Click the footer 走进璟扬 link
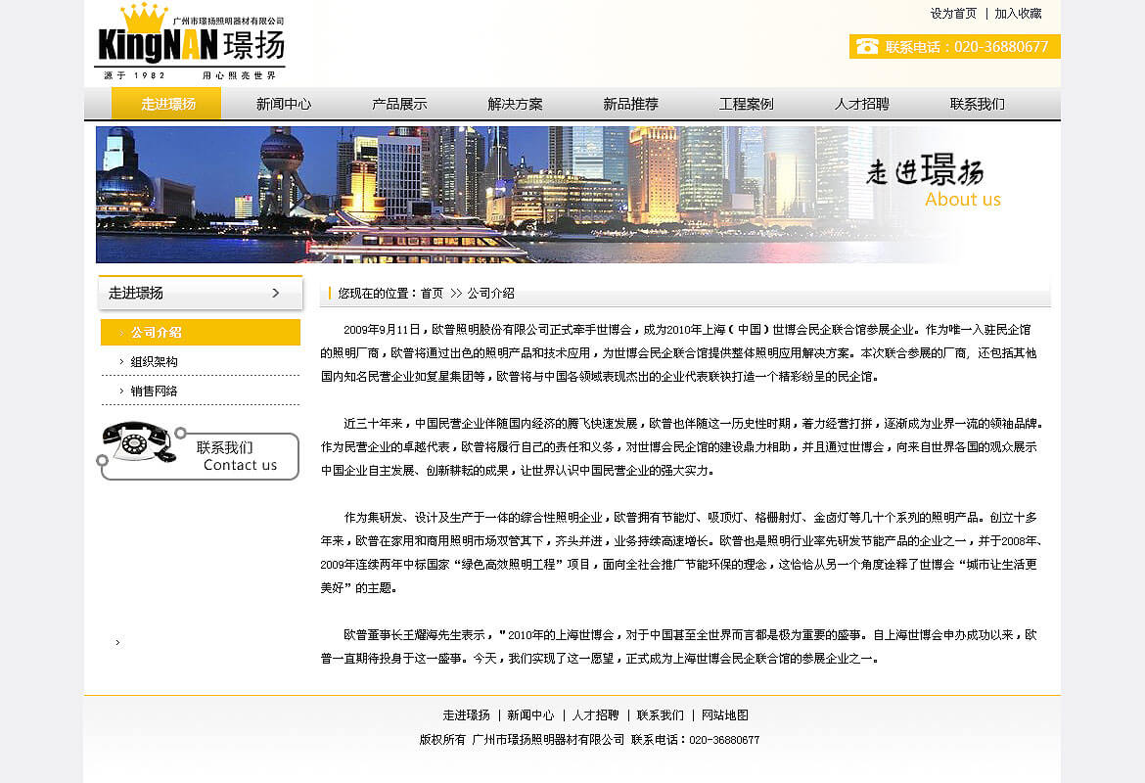 [466, 715]
